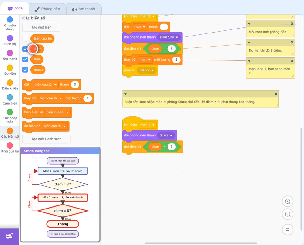Click the value 0 in the palette 'đặt' block

(75, 85)
